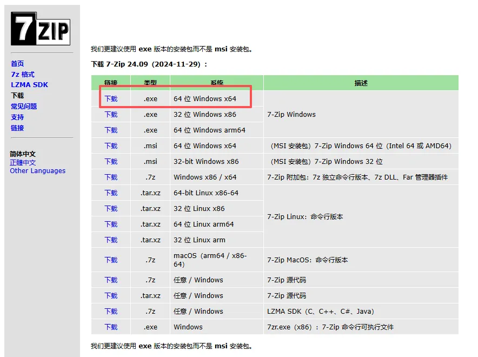Download tar.xz for 32 位 Linux arm
Viewport: 478px width, 357px height.
(111, 240)
